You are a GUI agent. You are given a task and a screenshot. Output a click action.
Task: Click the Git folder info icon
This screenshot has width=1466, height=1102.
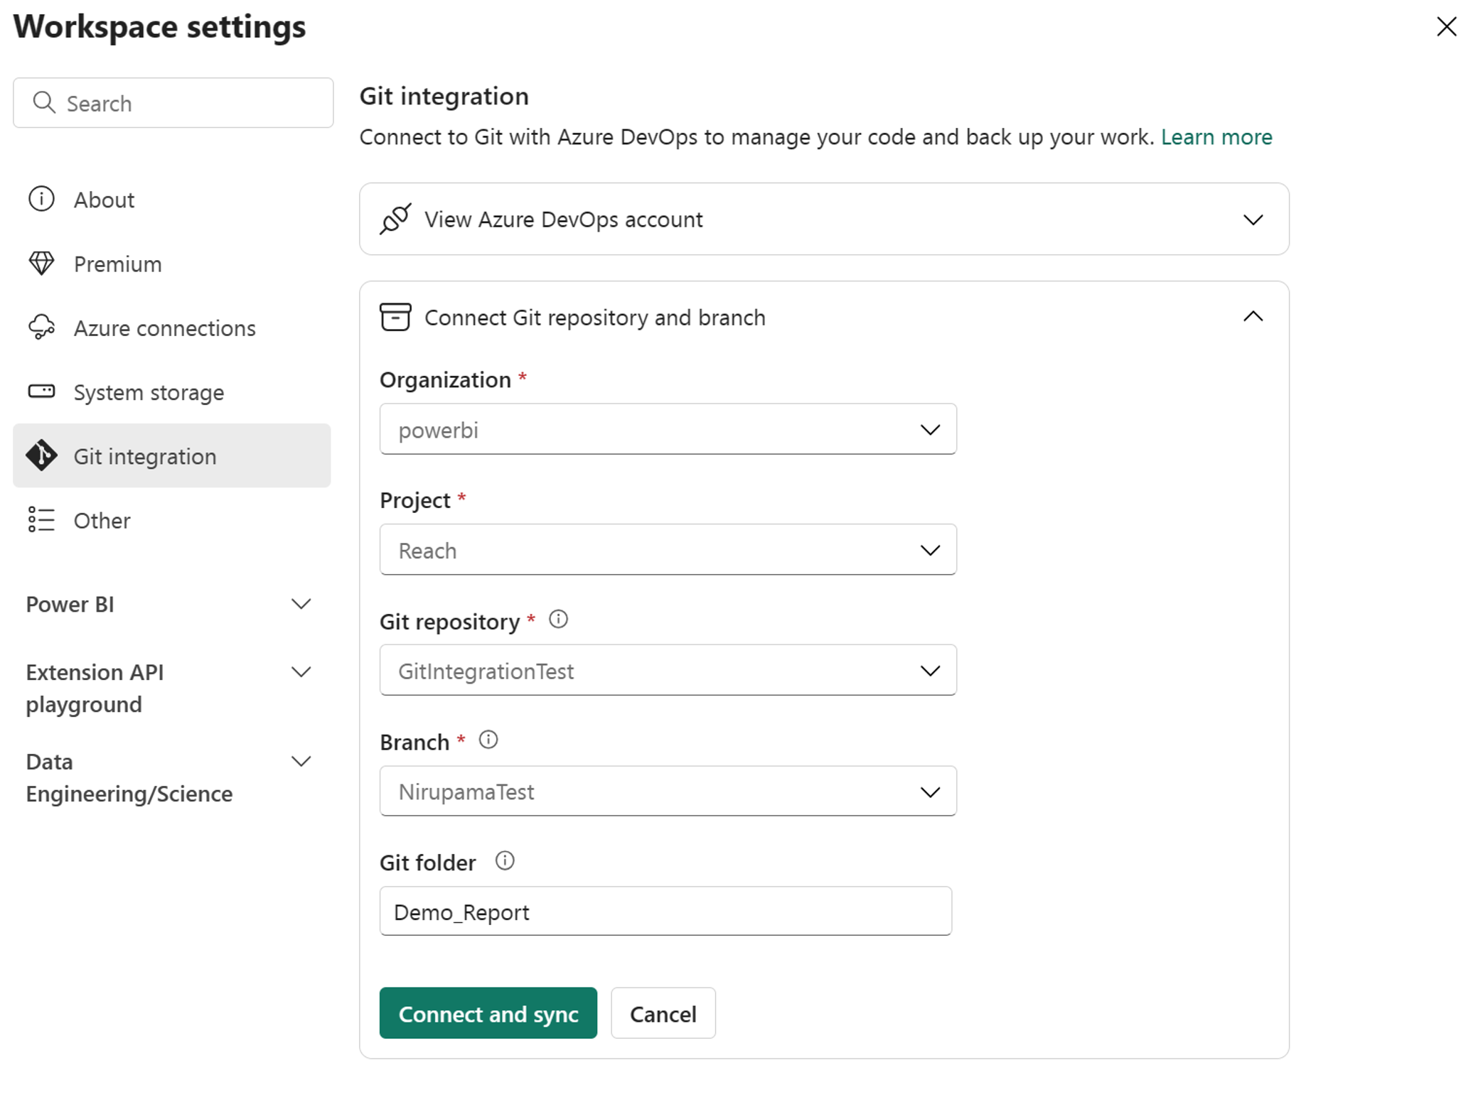tap(505, 861)
